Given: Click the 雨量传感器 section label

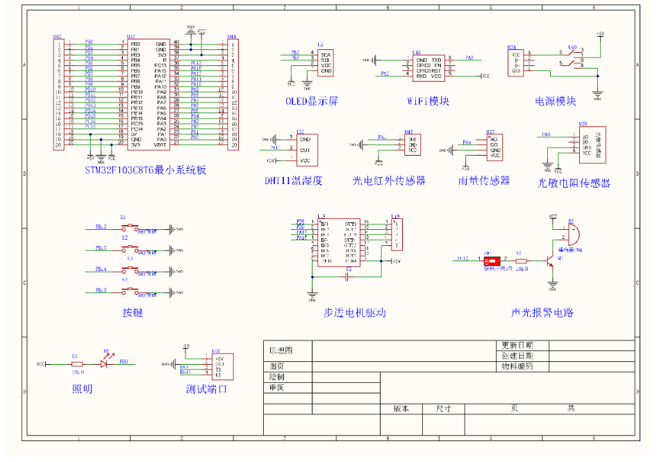Looking at the screenshot, I should coord(484,181).
